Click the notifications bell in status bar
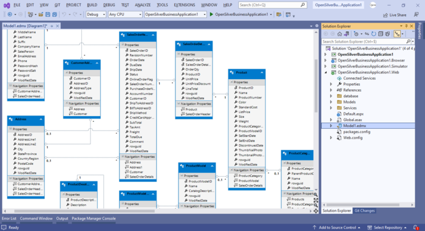 tap(416, 227)
